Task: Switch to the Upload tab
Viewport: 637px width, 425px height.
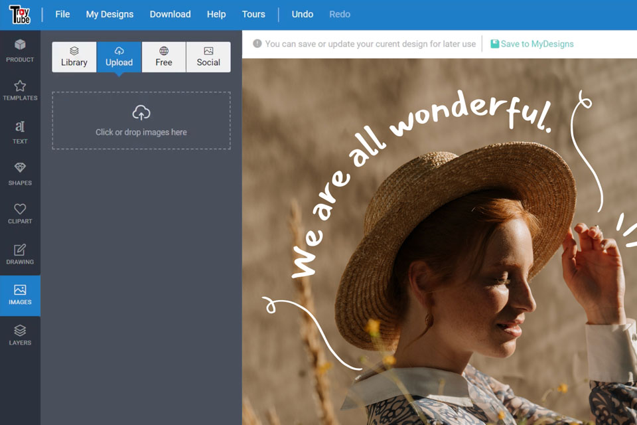Action: pos(119,57)
